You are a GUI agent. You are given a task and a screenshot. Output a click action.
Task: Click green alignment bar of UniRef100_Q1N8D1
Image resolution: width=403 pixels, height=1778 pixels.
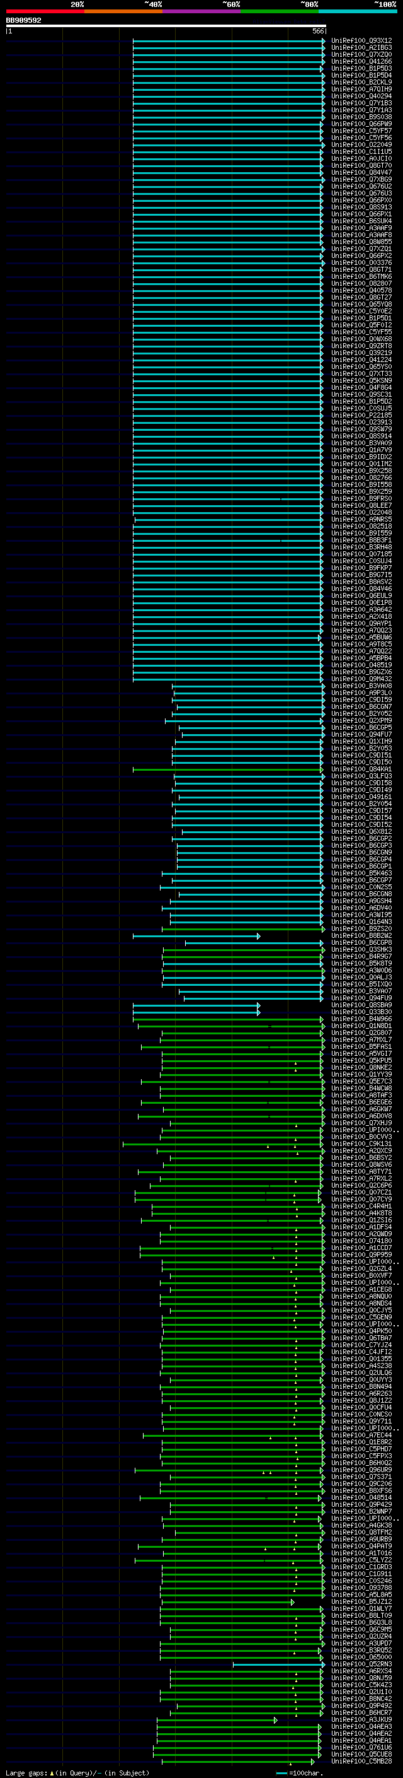(232, 1026)
